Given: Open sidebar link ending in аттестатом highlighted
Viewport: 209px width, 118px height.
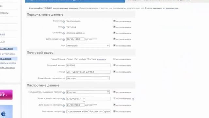Looking at the screenshot, I should (x=7, y=49).
